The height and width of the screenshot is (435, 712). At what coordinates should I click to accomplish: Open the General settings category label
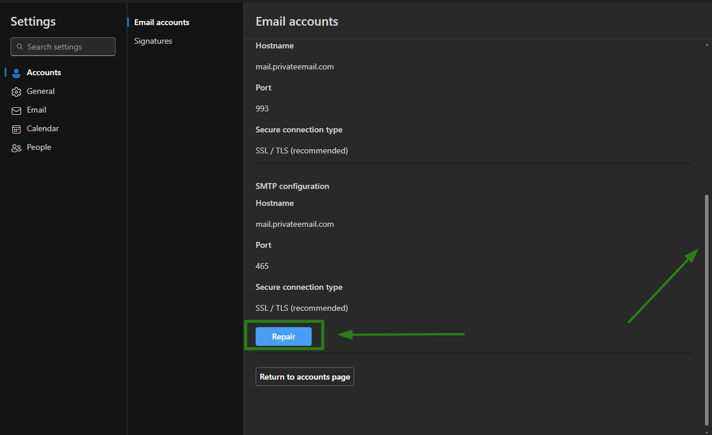[41, 91]
